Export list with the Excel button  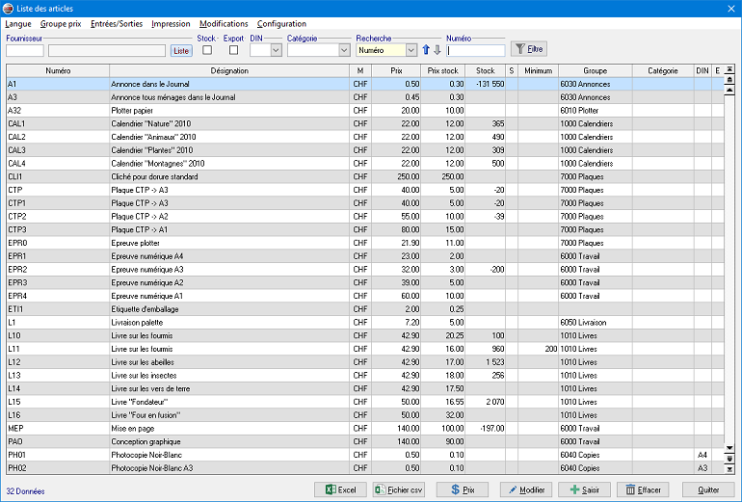click(x=341, y=489)
